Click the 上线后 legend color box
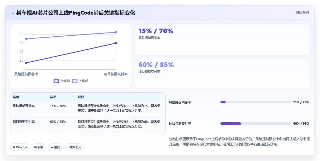This screenshot has width=320, height=161. tap(75, 81)
